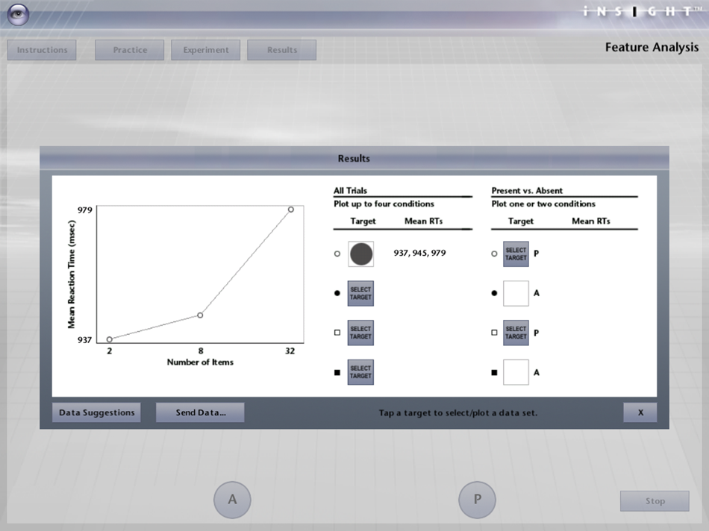Click the Send Data... button

click(x=200, y=412)
